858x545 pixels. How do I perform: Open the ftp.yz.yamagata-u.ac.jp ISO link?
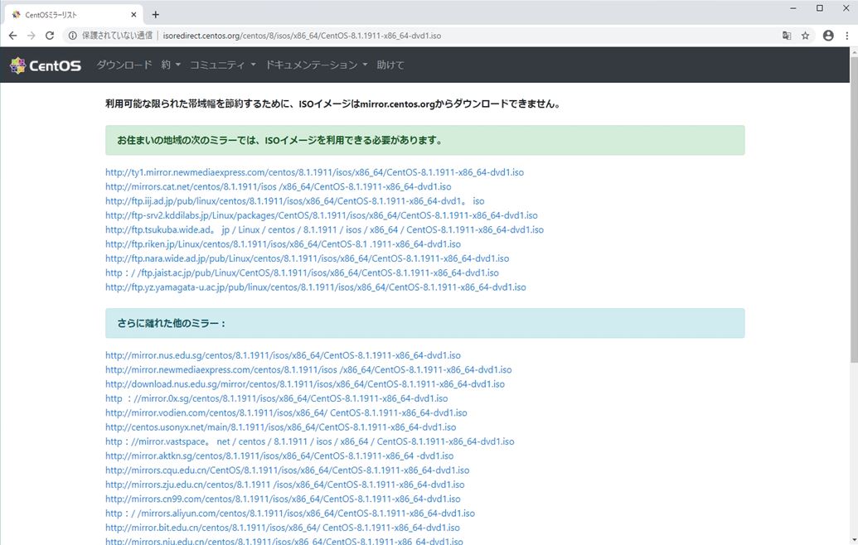click(x=316, y=287)
